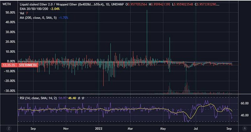Click the -10.00% price axis label
This screenshot has width=251, height=132.
(10, 71)
